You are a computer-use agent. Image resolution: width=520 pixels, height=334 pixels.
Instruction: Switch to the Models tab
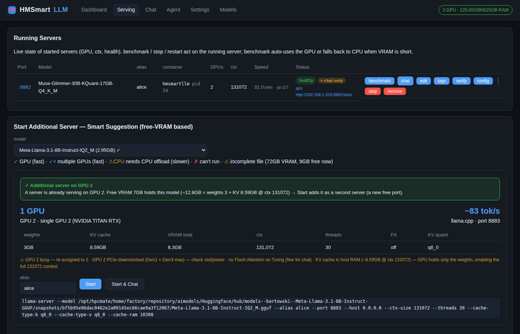(228, 10)
